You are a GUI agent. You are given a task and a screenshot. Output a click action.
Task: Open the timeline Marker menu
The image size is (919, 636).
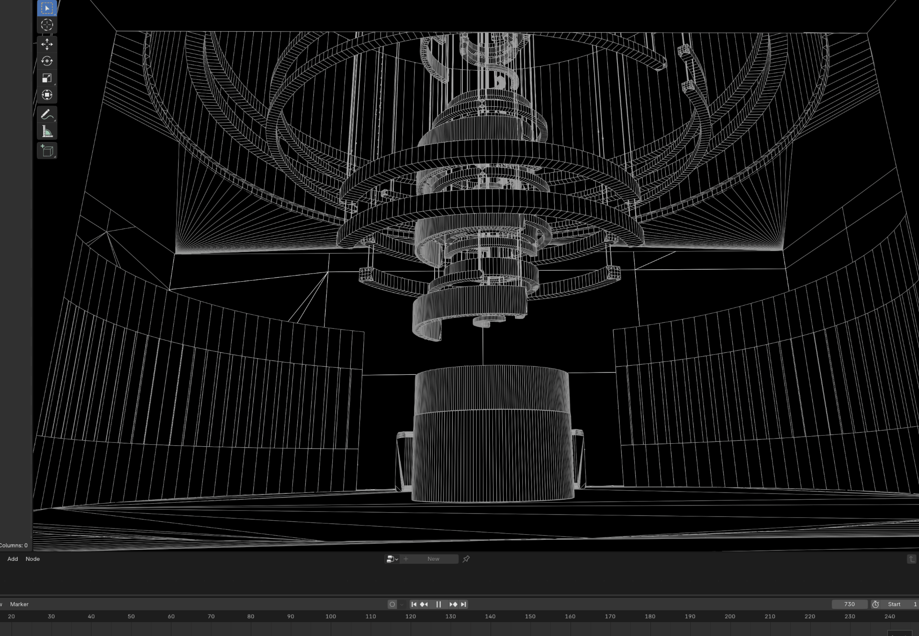coord(19,604)
